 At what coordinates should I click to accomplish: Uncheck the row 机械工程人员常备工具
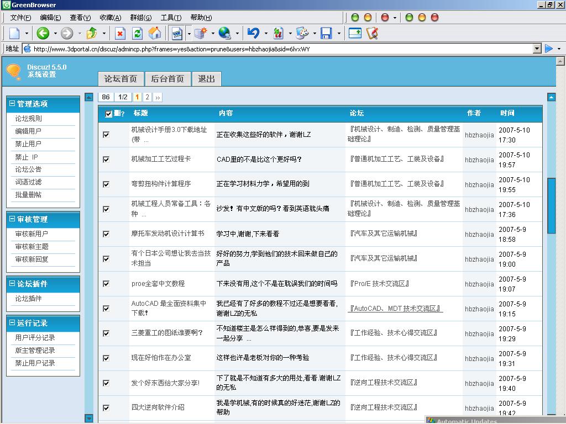point(106,209)
